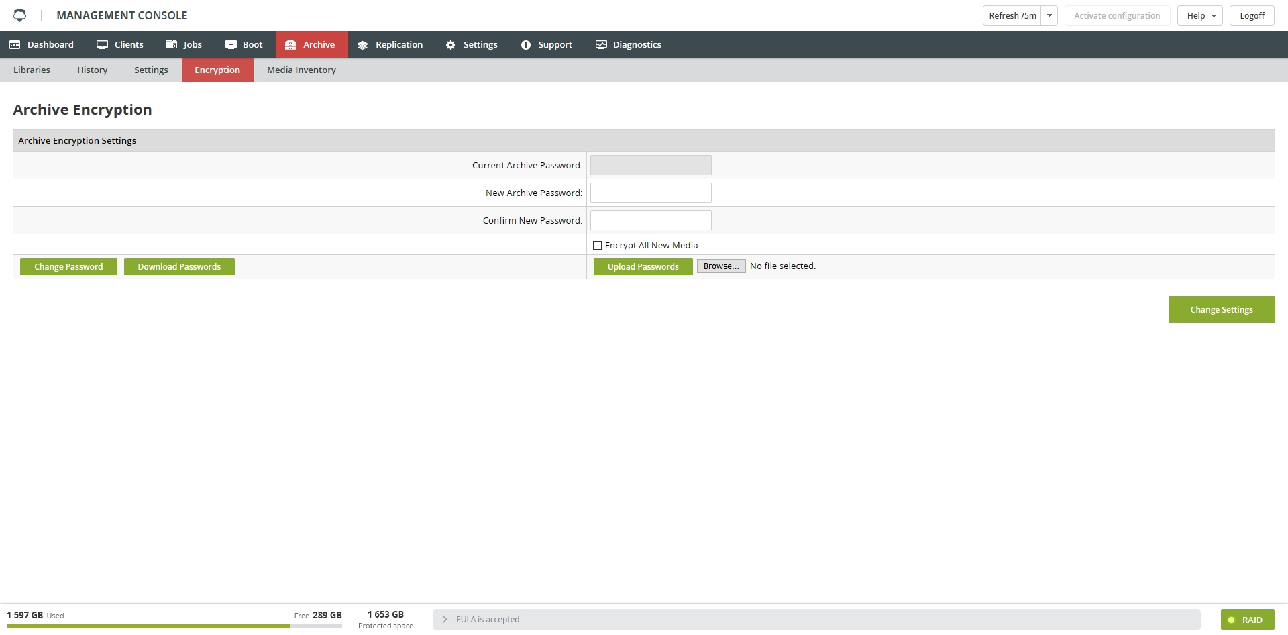Click the Change Settings button

[1221, 309]
